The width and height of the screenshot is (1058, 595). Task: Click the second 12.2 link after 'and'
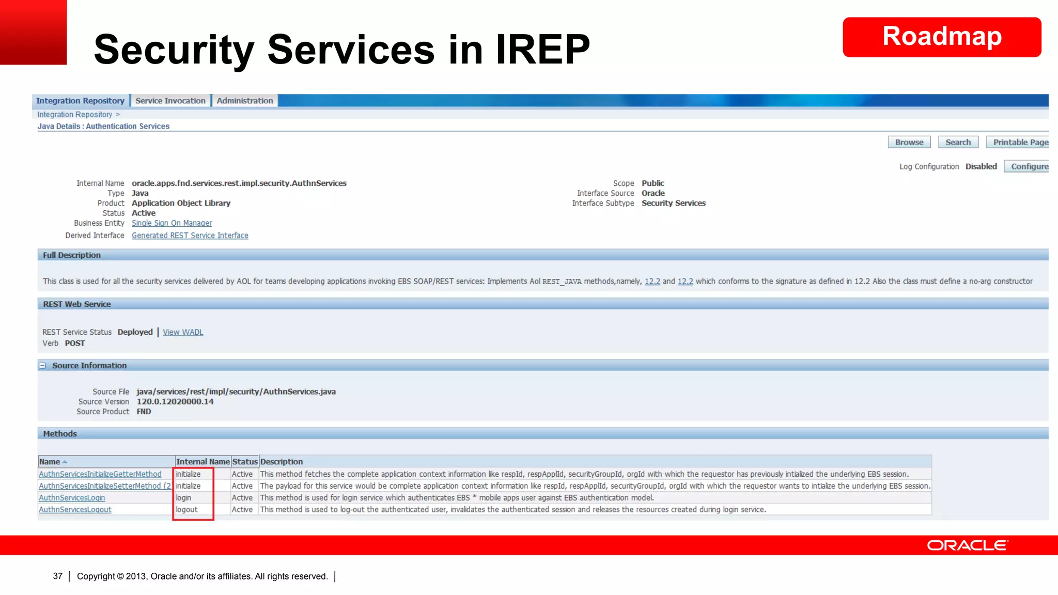[x=686, y=281]
